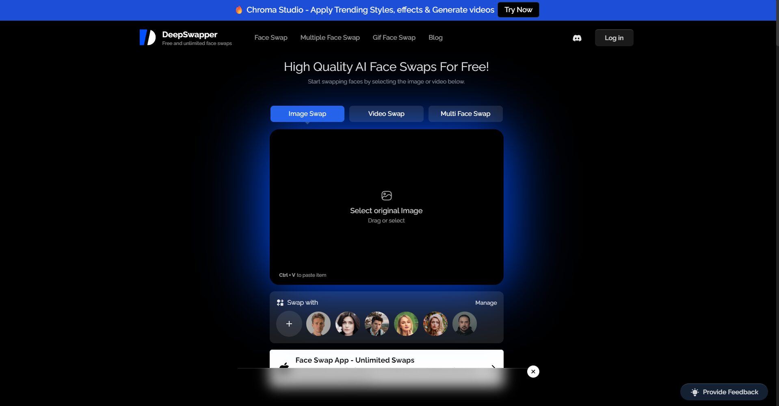Screen dimensions: 779x406
Task: Click the Log in button
Action: (x=614, y=38)
